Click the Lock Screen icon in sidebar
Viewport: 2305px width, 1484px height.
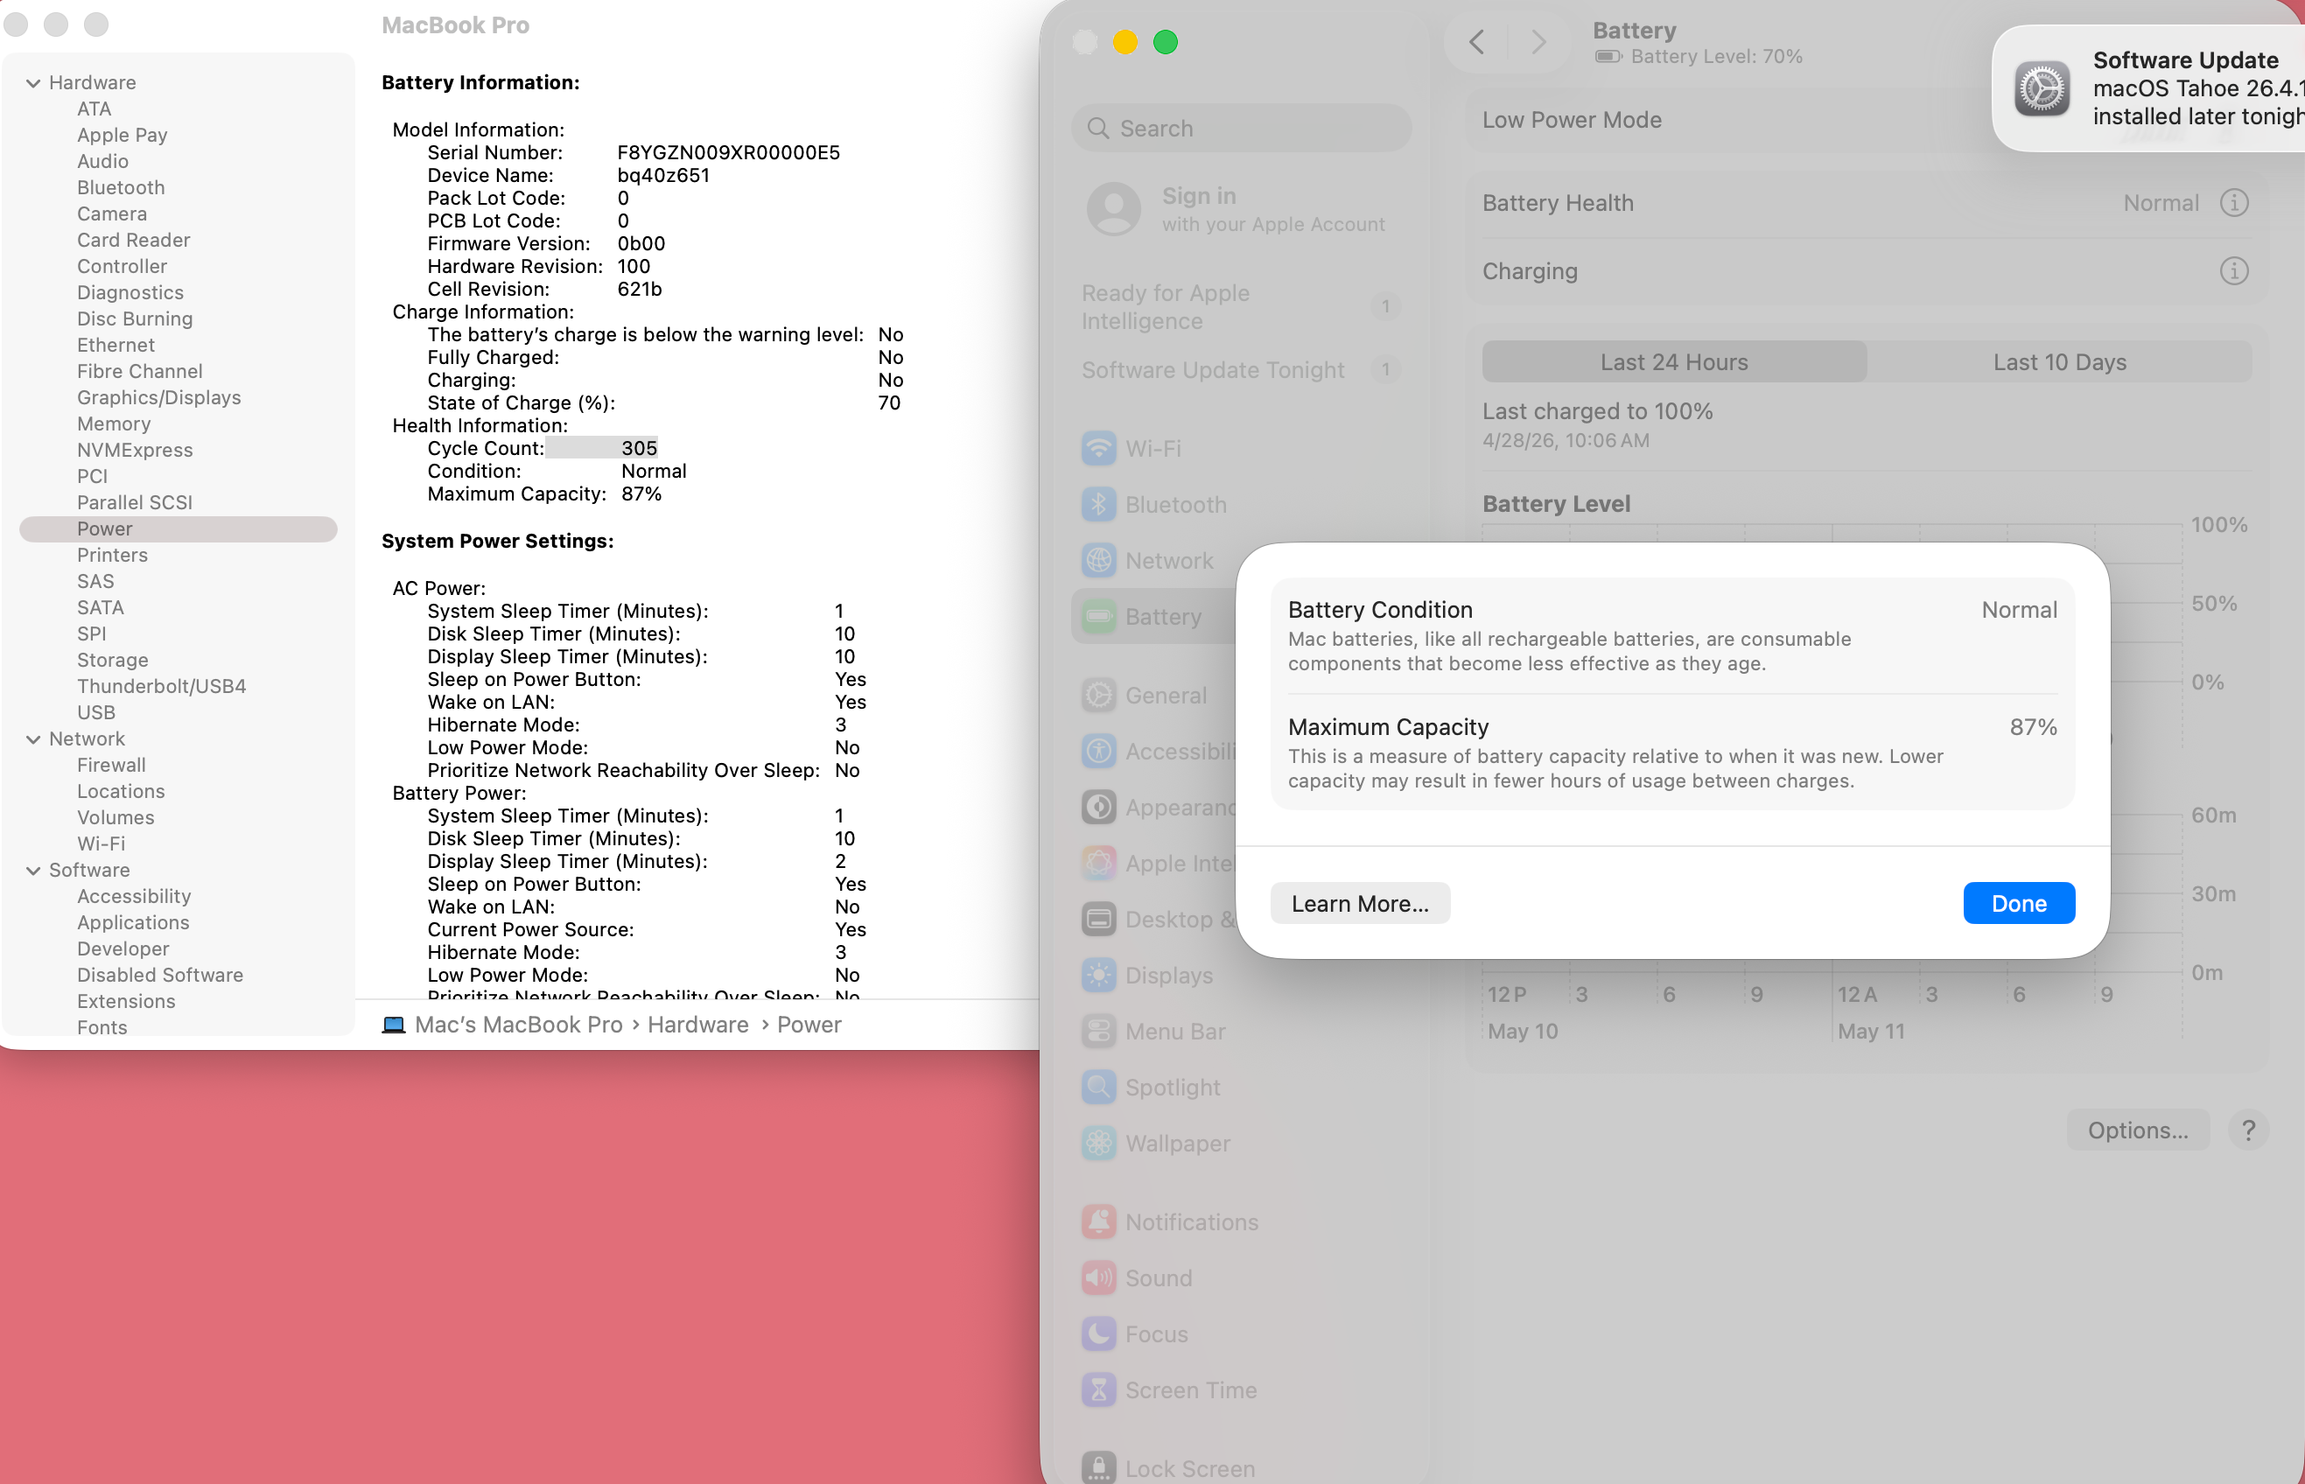[x=1098, y=1467]
